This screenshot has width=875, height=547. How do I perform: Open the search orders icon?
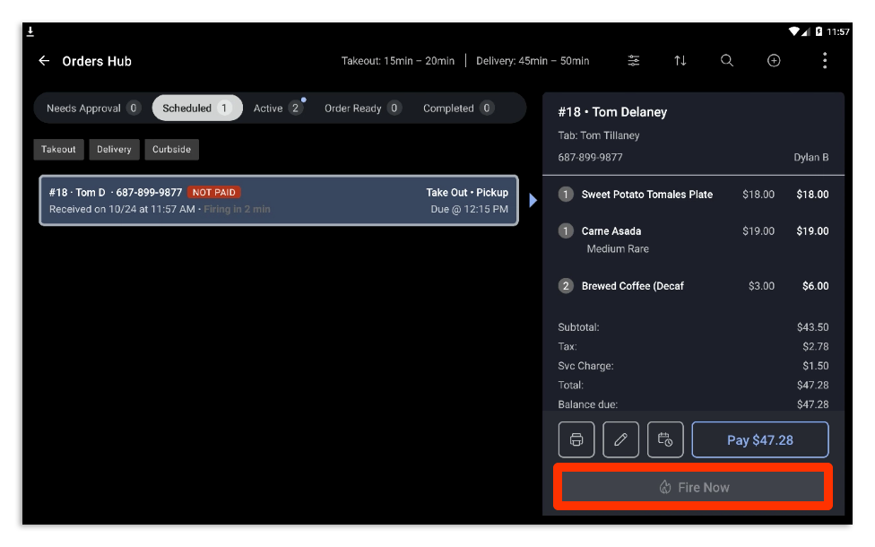pos(726,60)
